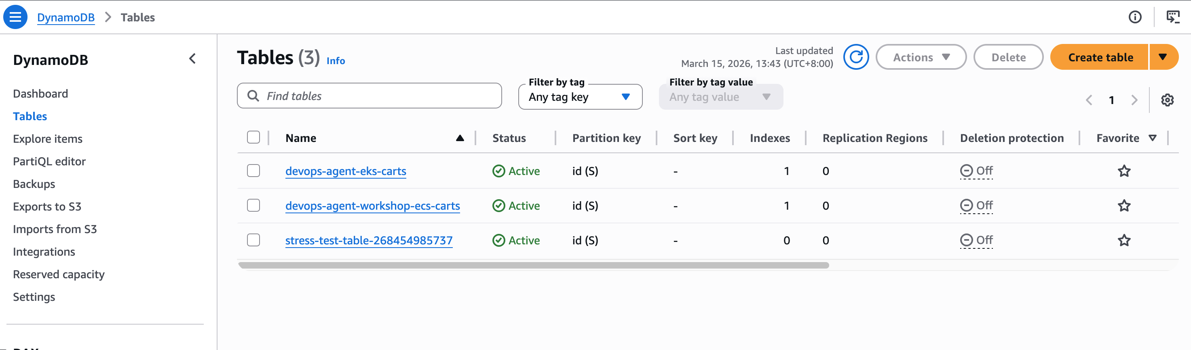
Task: Select the devops-agent-eks-carts checkbox
Action: 253,171
